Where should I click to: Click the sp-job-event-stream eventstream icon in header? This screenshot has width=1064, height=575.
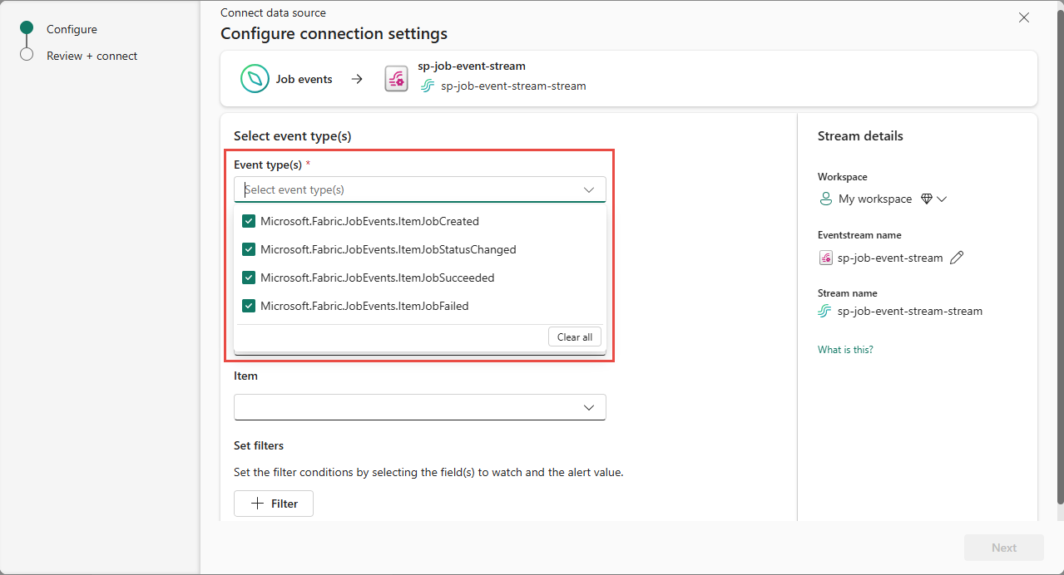396,79
